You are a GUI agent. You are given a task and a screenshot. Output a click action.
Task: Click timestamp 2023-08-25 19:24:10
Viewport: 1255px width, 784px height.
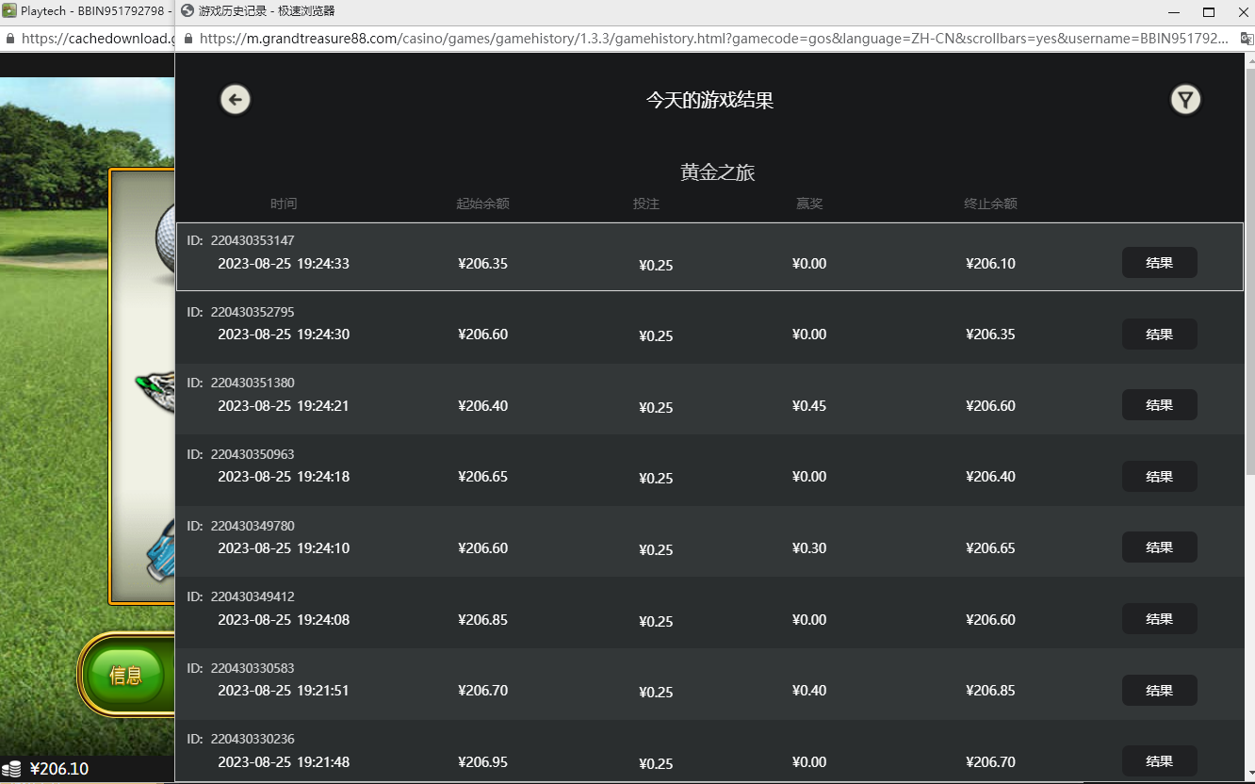point(284,548)
